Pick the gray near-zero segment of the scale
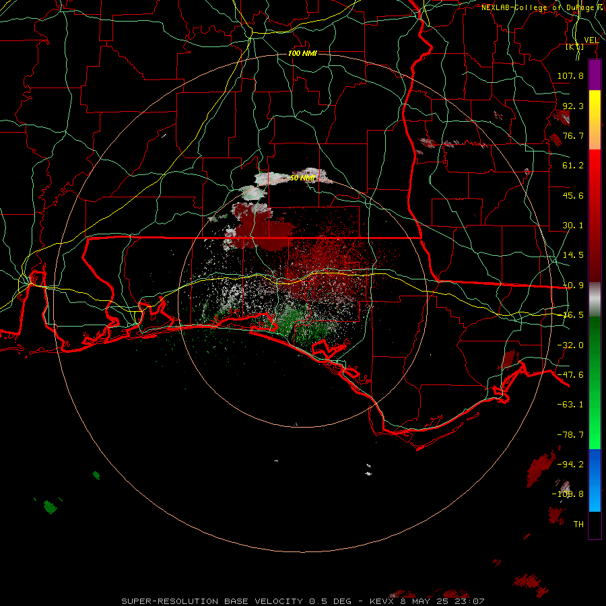 coord(595,300)
